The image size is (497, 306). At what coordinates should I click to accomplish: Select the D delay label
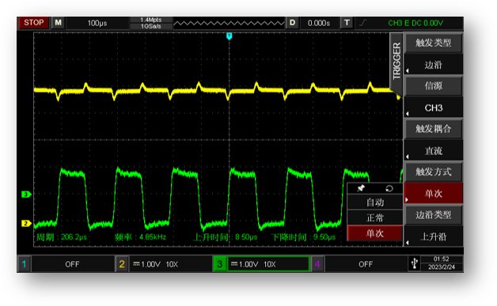[292, 23]
